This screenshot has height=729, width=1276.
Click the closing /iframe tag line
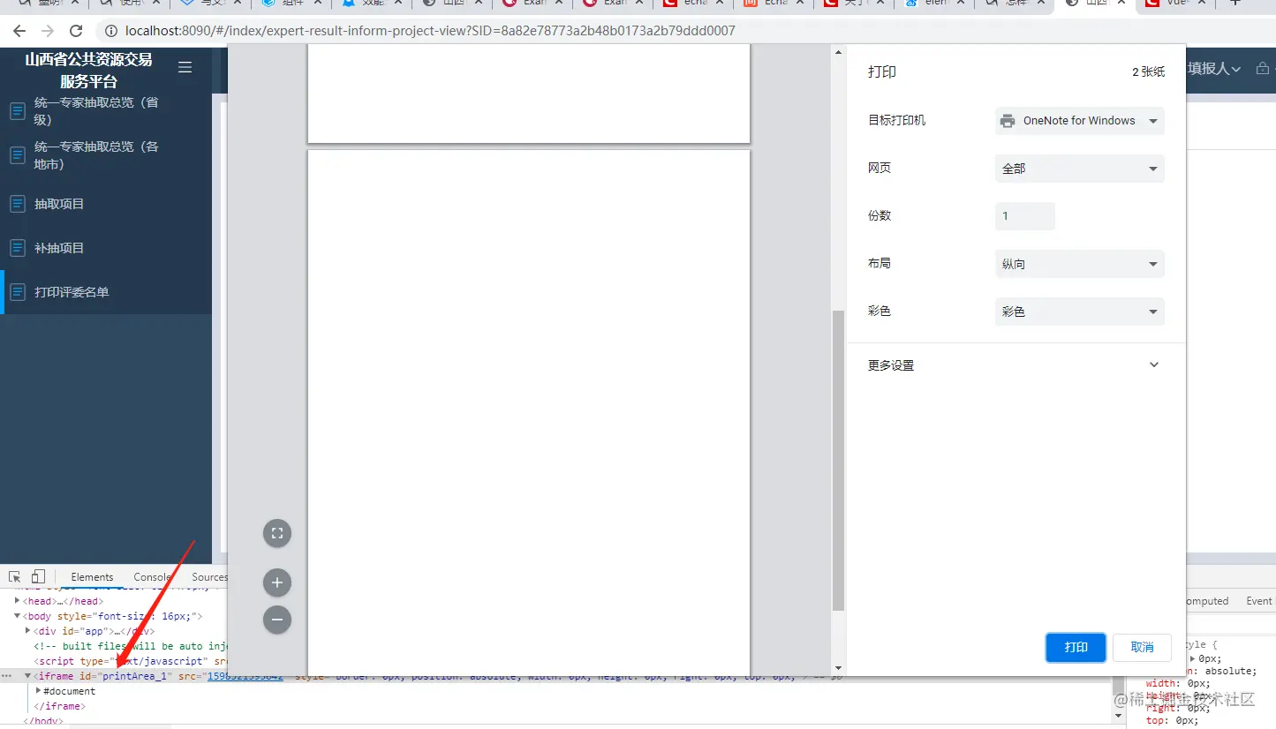point(59,706)
